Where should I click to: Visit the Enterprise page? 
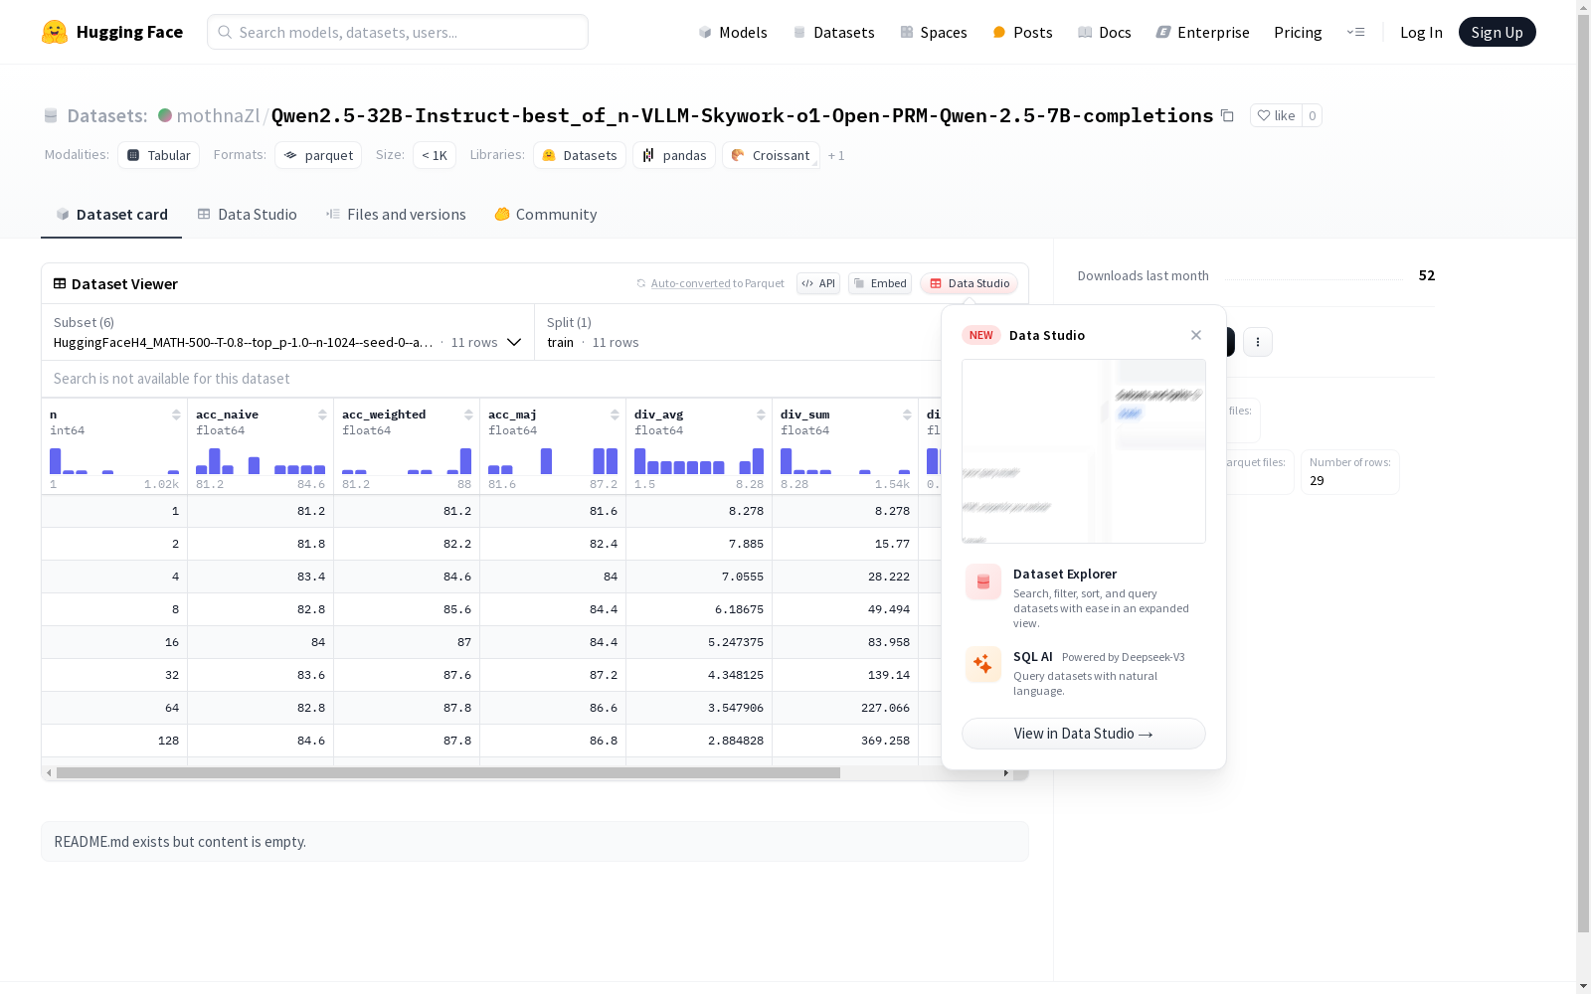[1202, 32]
